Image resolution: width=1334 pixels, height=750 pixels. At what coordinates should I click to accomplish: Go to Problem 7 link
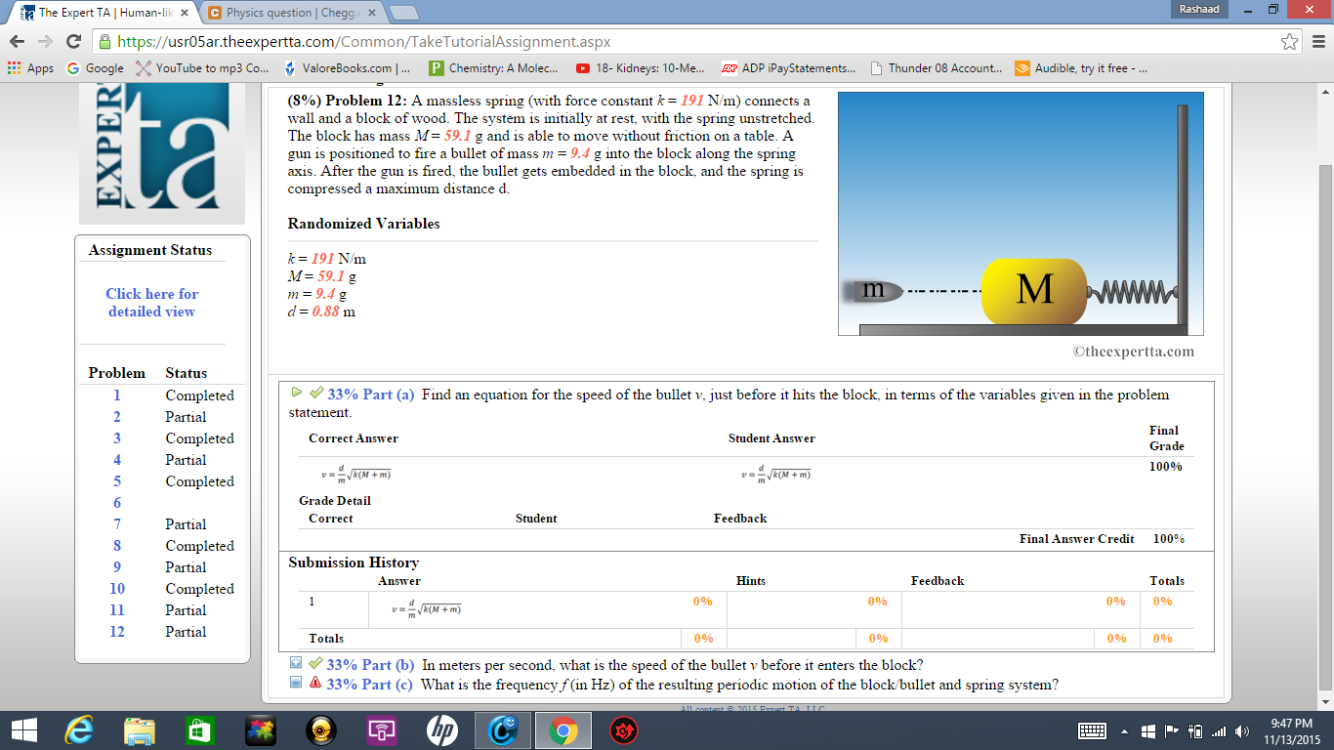click(117, 524)
